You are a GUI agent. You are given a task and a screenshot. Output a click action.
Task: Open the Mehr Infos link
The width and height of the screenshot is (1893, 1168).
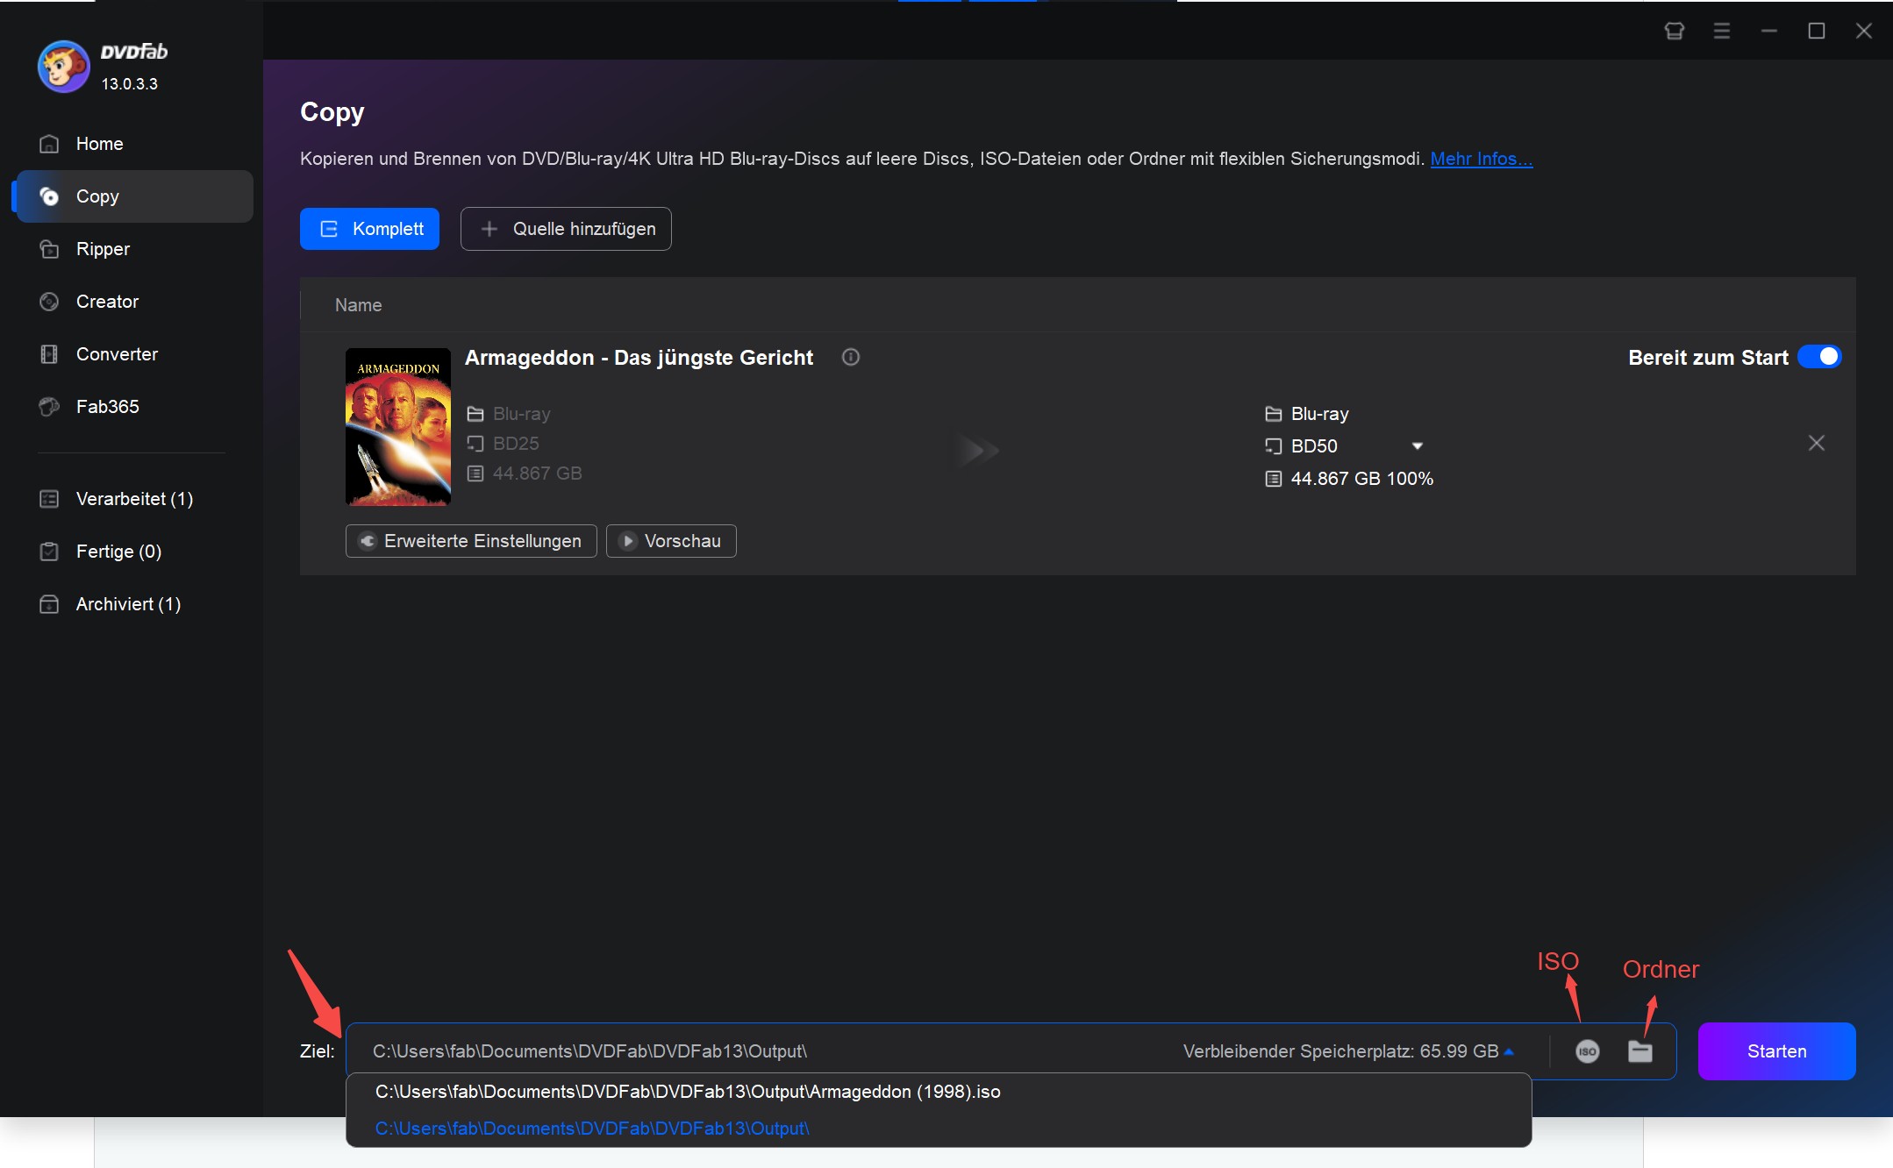pos(1481,159)
